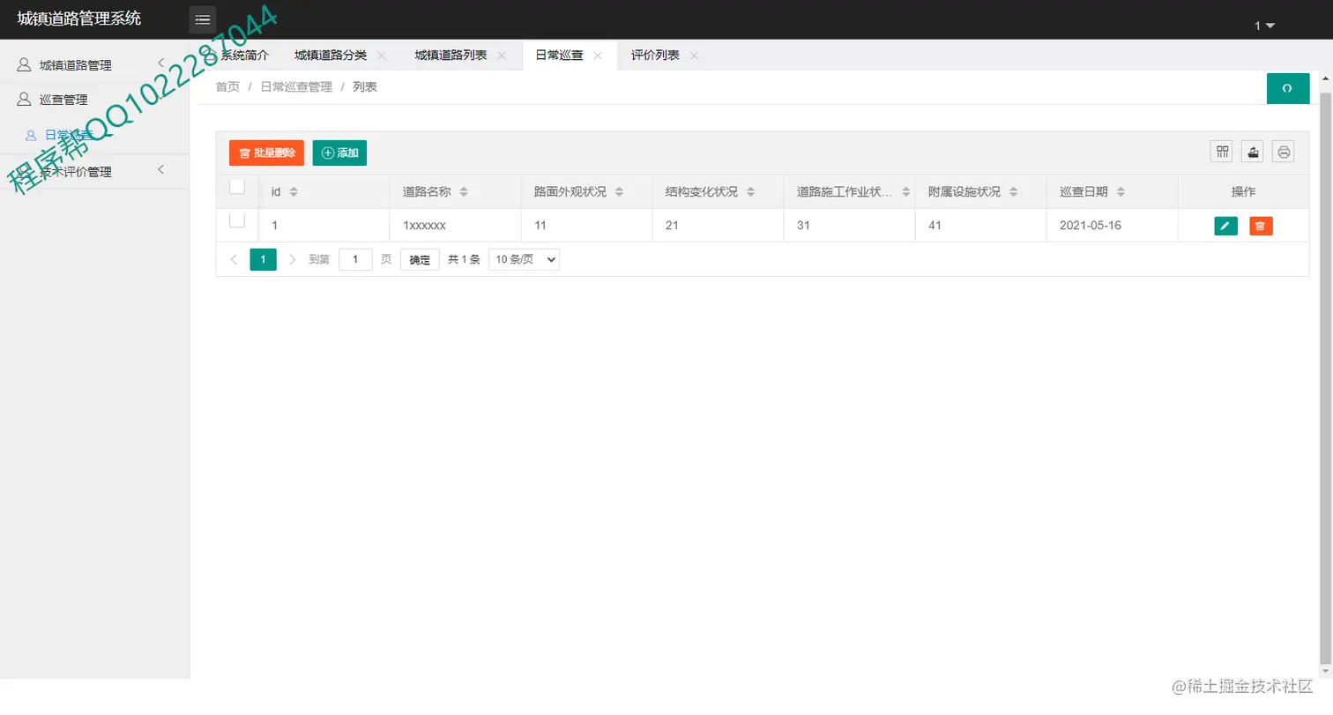
Task: Click the 批量删除 bulk delete button
Action: click(x=265, y=152)
